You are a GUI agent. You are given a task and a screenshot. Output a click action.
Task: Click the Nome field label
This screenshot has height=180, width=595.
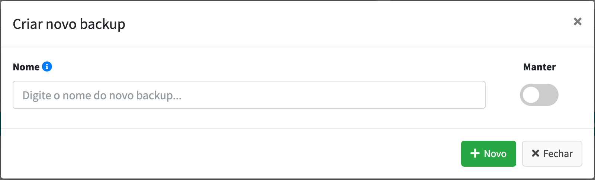coord(26,67)
